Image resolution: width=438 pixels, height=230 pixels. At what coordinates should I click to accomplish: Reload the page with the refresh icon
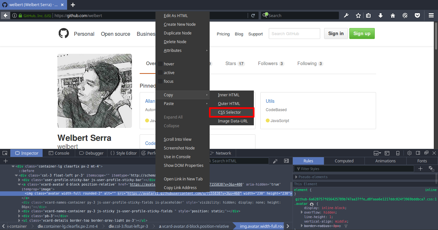pos(253,15)
